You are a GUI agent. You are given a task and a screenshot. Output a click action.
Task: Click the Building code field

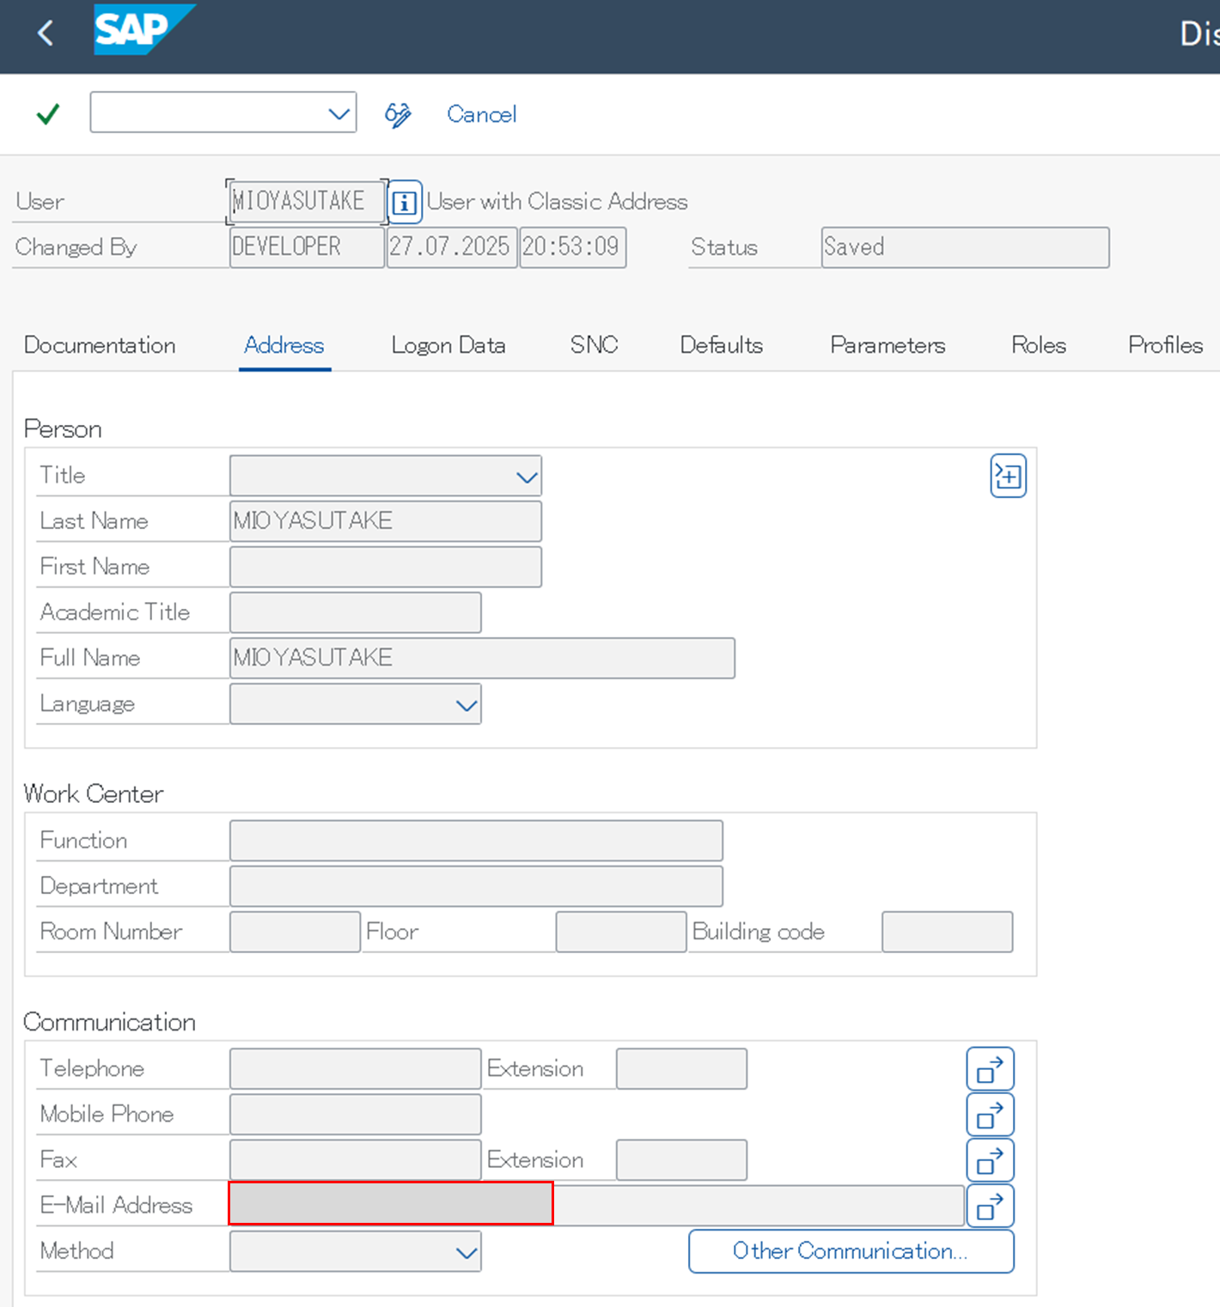click(948, 932)
